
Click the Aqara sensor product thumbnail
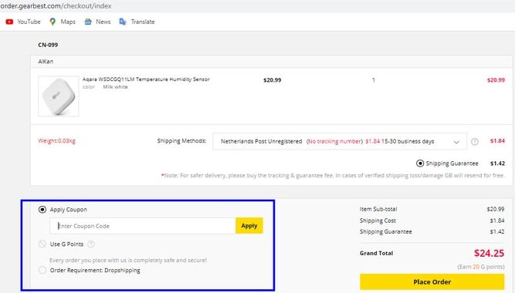click(x=59, y=96)
